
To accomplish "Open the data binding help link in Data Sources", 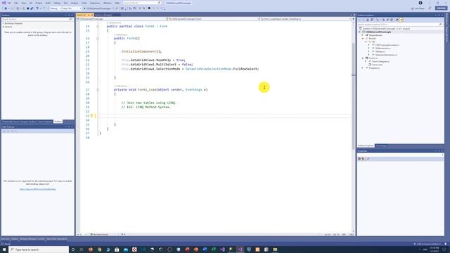I will point(37,189).
